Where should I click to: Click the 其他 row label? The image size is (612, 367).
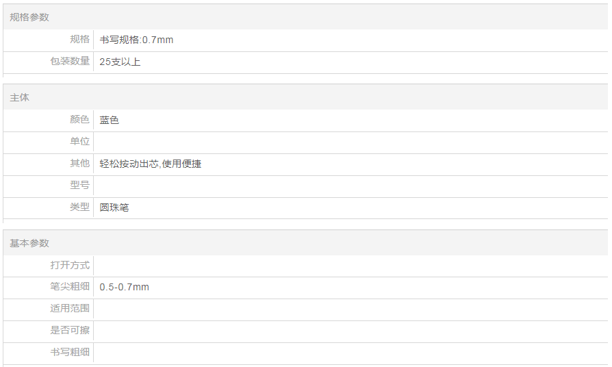[x=79, y=164]
